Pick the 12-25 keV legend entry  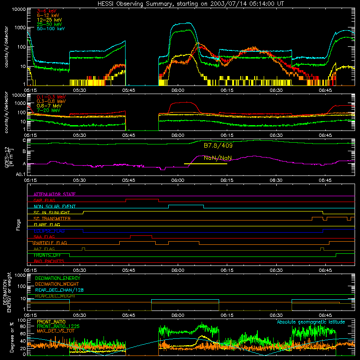(49, 20)
